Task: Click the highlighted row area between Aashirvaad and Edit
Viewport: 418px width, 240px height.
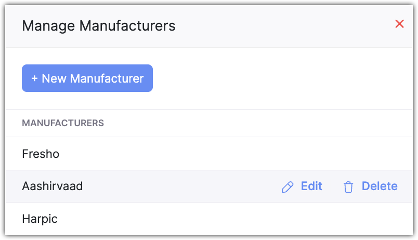Action: pyautogui.click(x=182, y=186)
